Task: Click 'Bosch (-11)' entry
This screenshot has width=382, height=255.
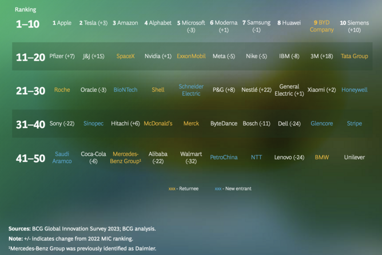Action: coord(256,123)
